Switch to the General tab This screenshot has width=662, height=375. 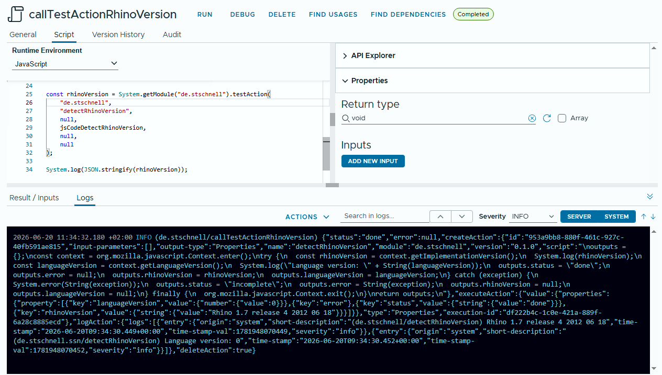tap(23, 35)
